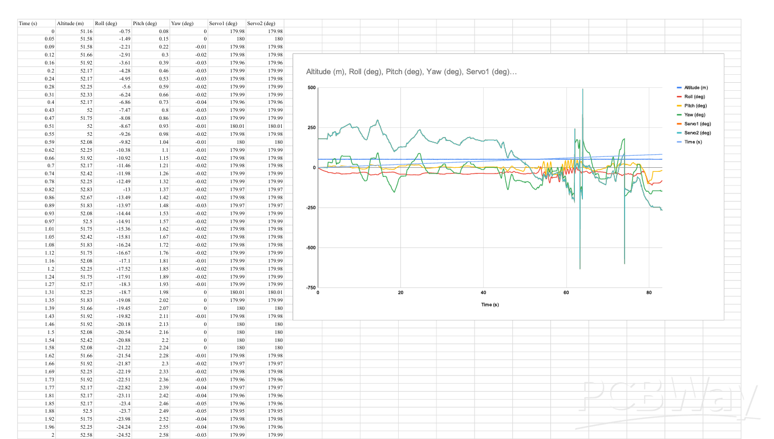The image size is (774, 439).
Task: Select the Servo2 (deg) column header cell
Action: pos(261,23)
